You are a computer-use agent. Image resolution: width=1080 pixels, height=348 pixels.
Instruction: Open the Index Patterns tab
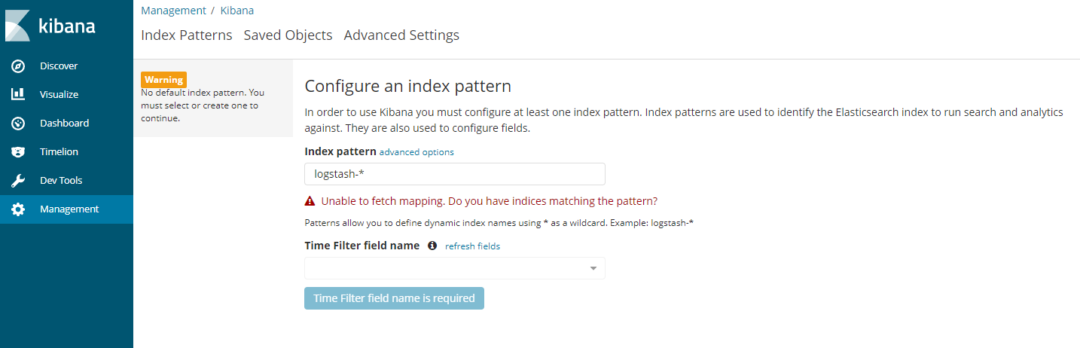[x=186, y=35]
